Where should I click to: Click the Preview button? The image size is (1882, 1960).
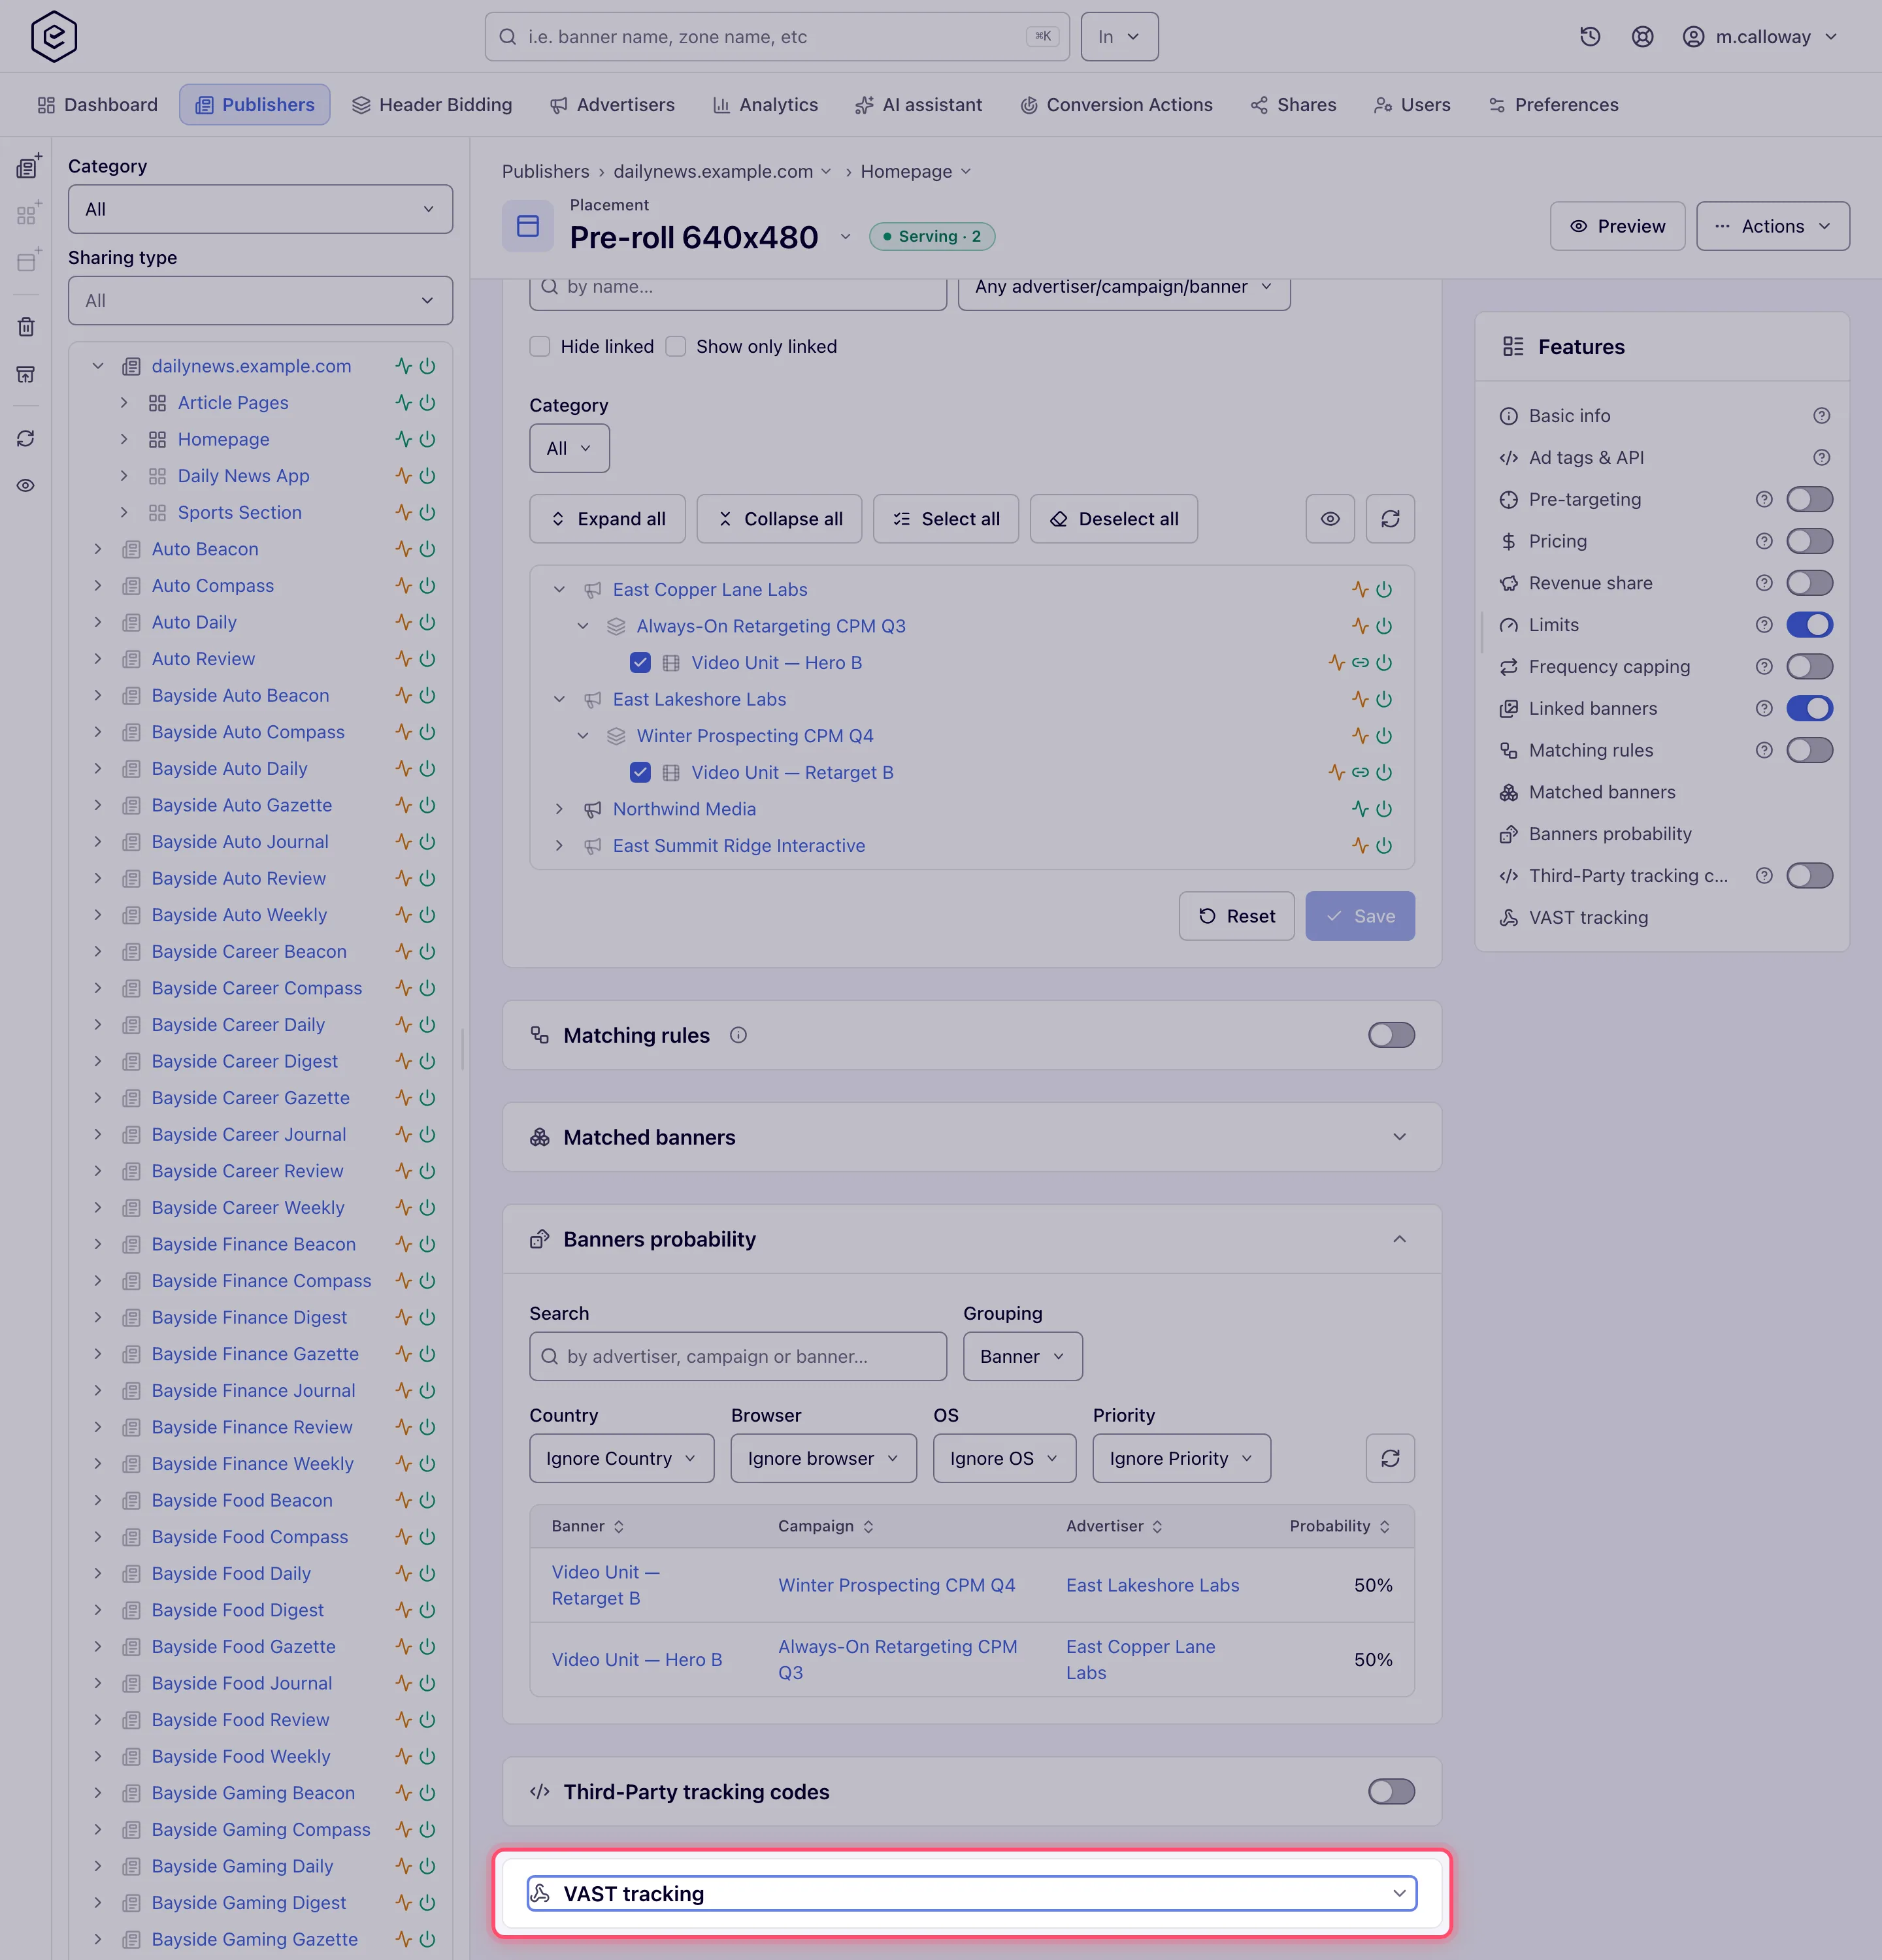coord(1617,226)
